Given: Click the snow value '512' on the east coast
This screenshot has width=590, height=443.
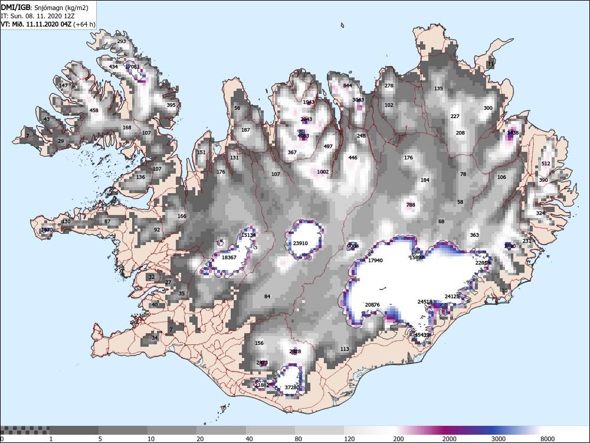Looking at the screenshot, I should (546, 164).
